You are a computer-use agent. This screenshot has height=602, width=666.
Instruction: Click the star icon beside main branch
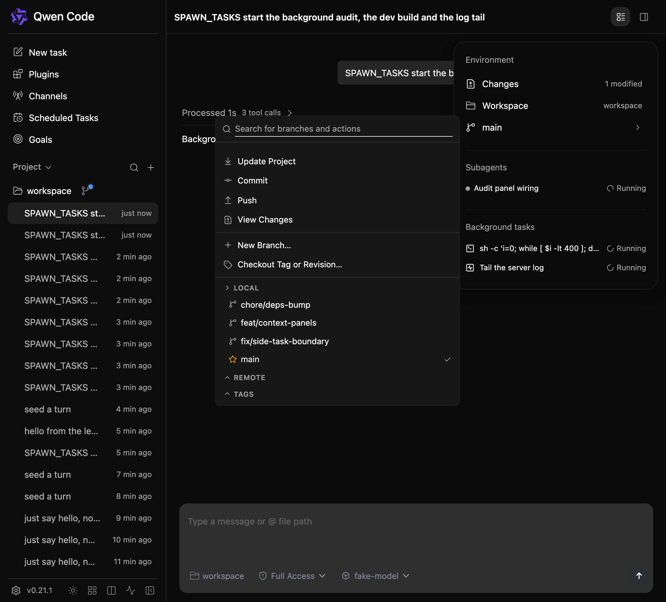tap(233, 359)
